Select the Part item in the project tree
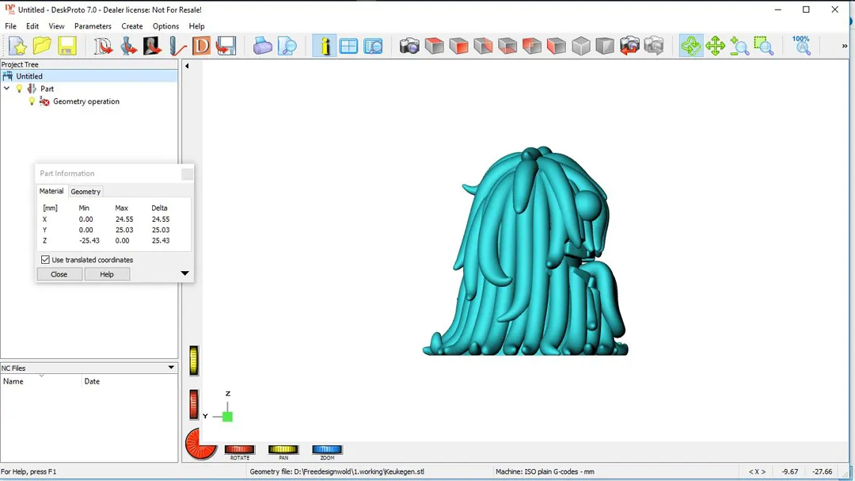 point(47,89)
